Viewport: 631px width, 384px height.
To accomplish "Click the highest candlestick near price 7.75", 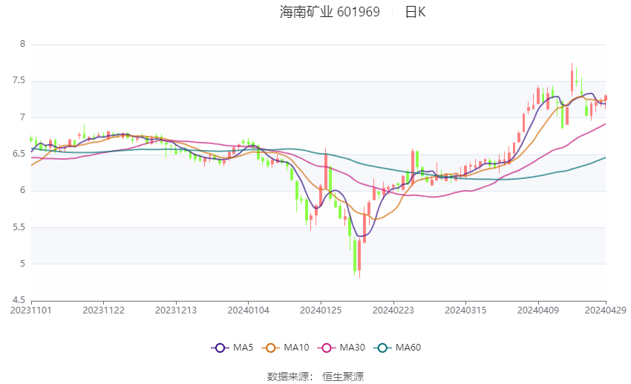I will (572, 80).
